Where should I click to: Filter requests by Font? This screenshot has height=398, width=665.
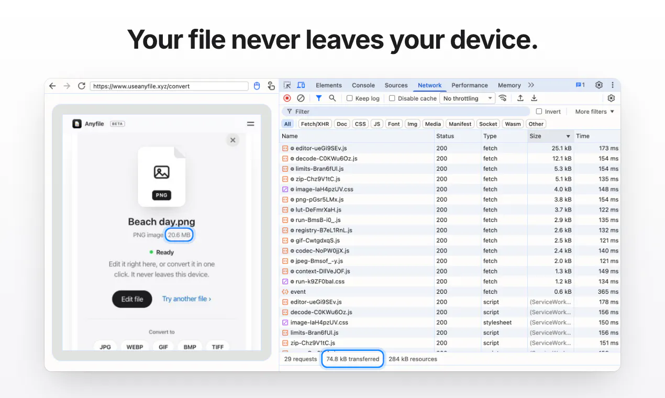394,124
